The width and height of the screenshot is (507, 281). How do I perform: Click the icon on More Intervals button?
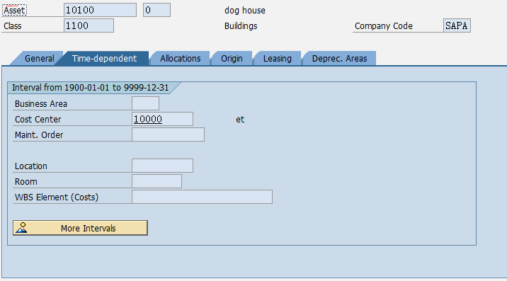coord(22,228)
